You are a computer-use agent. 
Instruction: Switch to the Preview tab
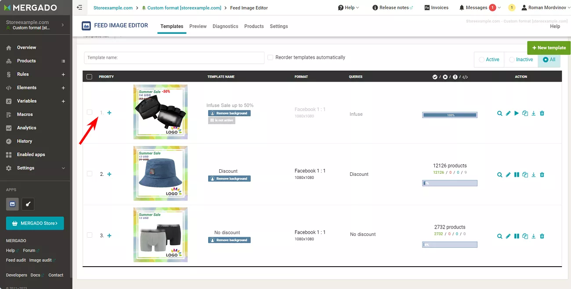pos(198,26)
